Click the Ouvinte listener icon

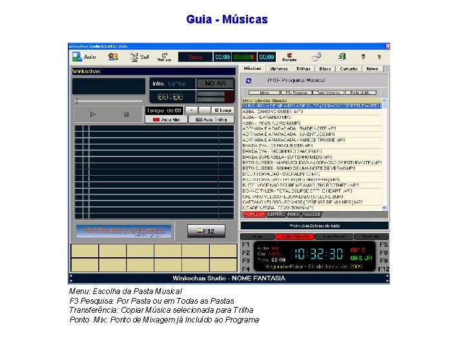(289, 57)
